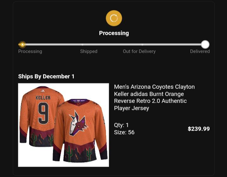Click the Out for Delivery label
Viewport: 227px width, 177px height.
(x=139, y=51)
